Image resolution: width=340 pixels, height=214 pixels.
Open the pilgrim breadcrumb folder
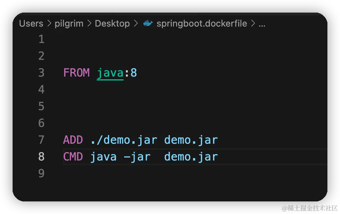[x=69, y=24]
